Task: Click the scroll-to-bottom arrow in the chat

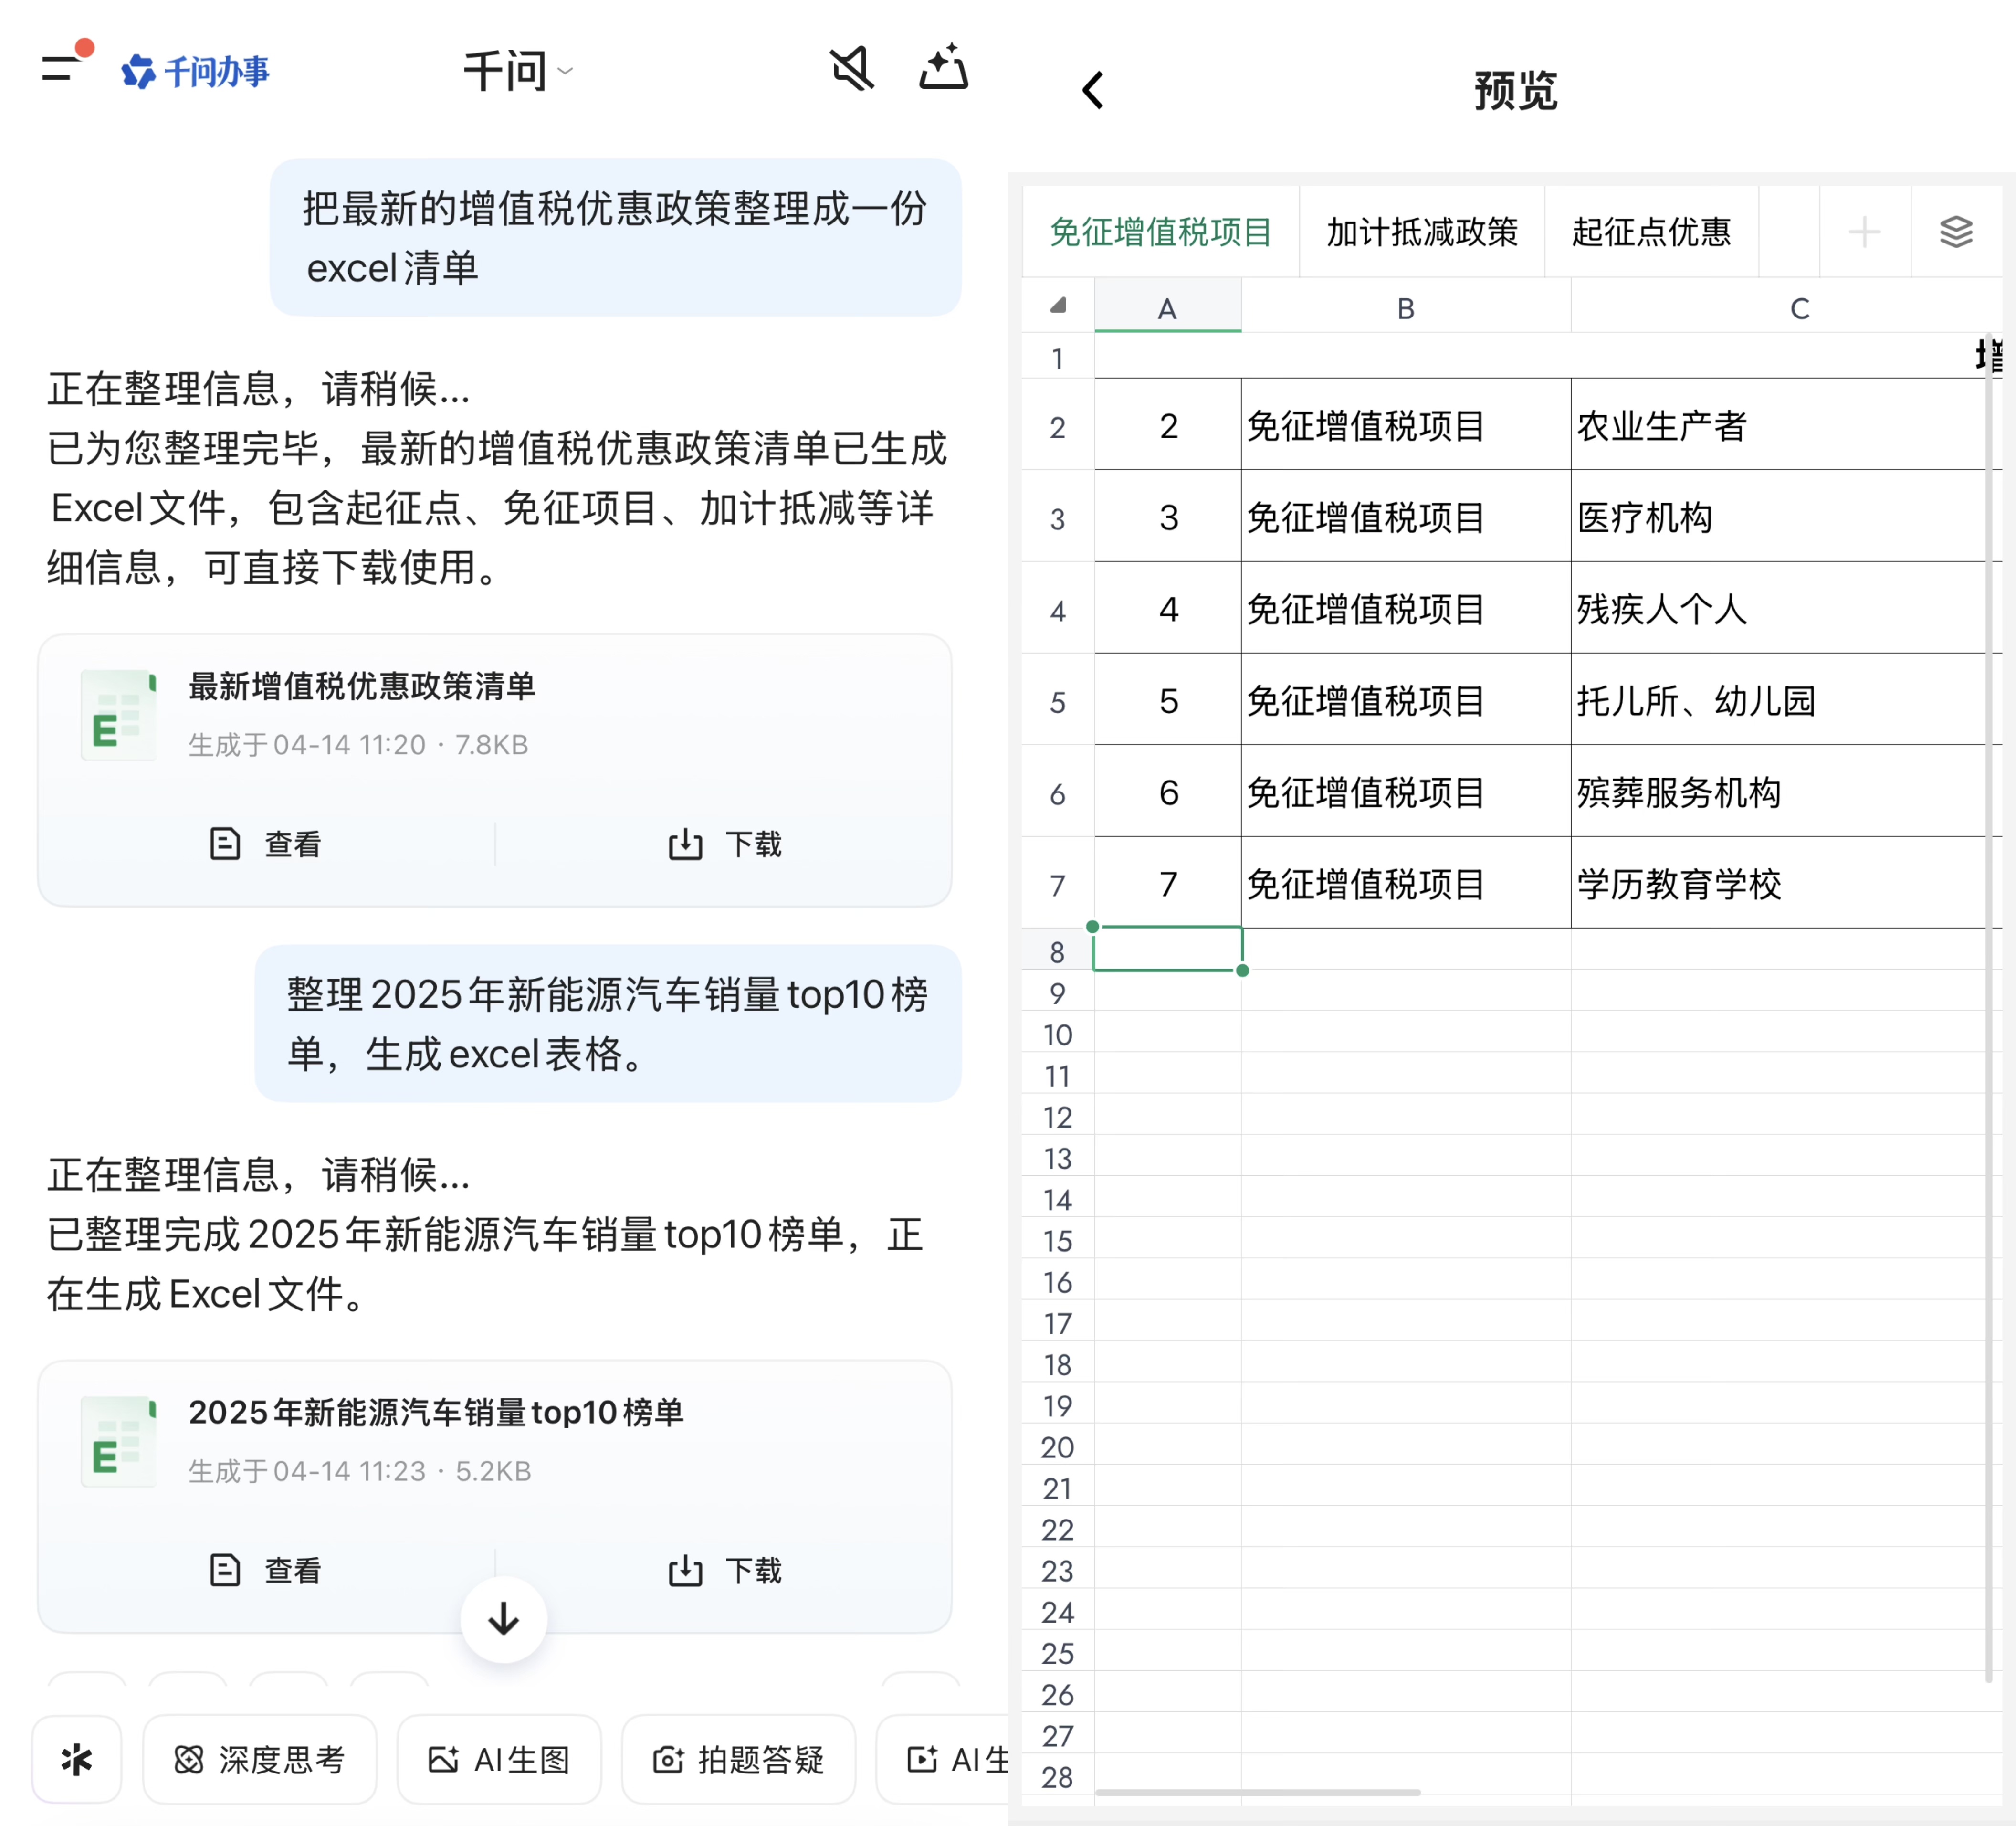Action: pyautogui.click(x=503, y=1620)
